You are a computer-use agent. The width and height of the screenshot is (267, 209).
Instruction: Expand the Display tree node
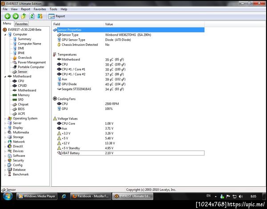point(5,128)
